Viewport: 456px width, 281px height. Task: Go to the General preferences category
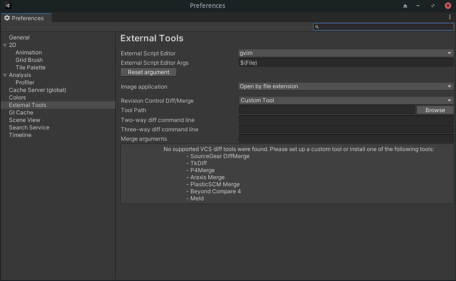[19, 38]
